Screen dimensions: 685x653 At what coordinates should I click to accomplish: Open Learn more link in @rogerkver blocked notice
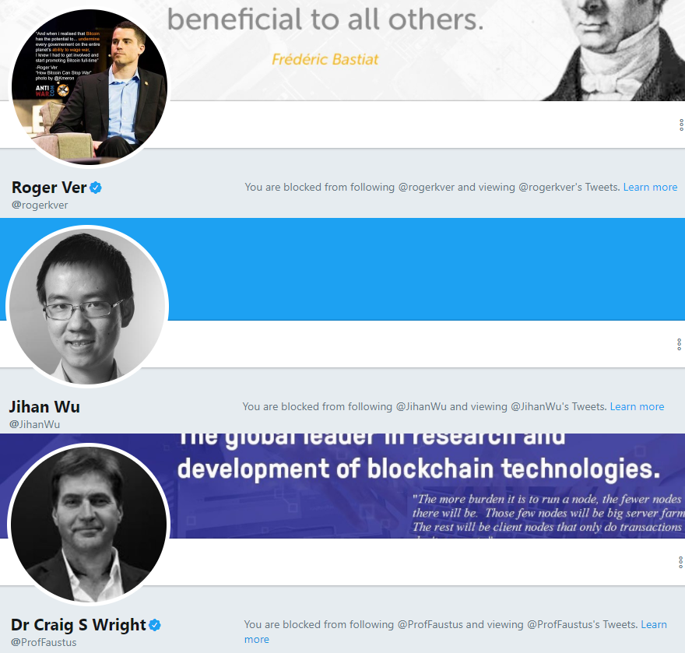pyautogui.click(x=650, y=188)
